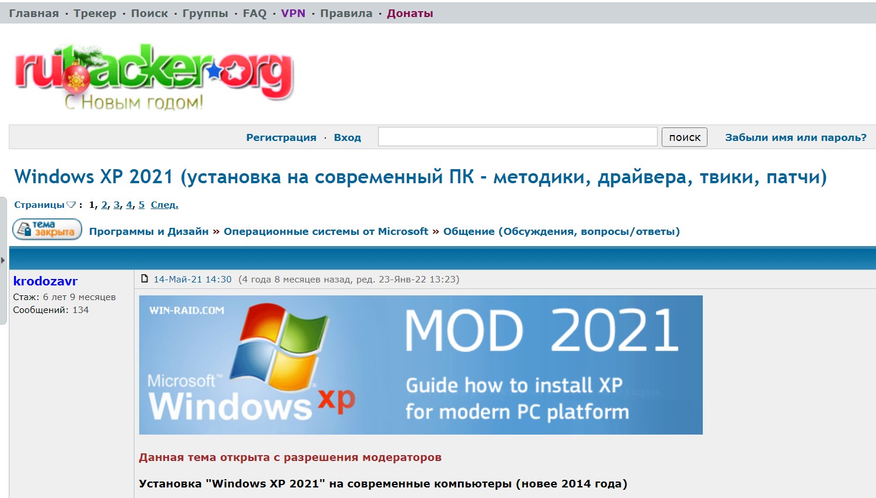Go to page 3 of the topic
876x498 pixels.
[x=117, y=205]
